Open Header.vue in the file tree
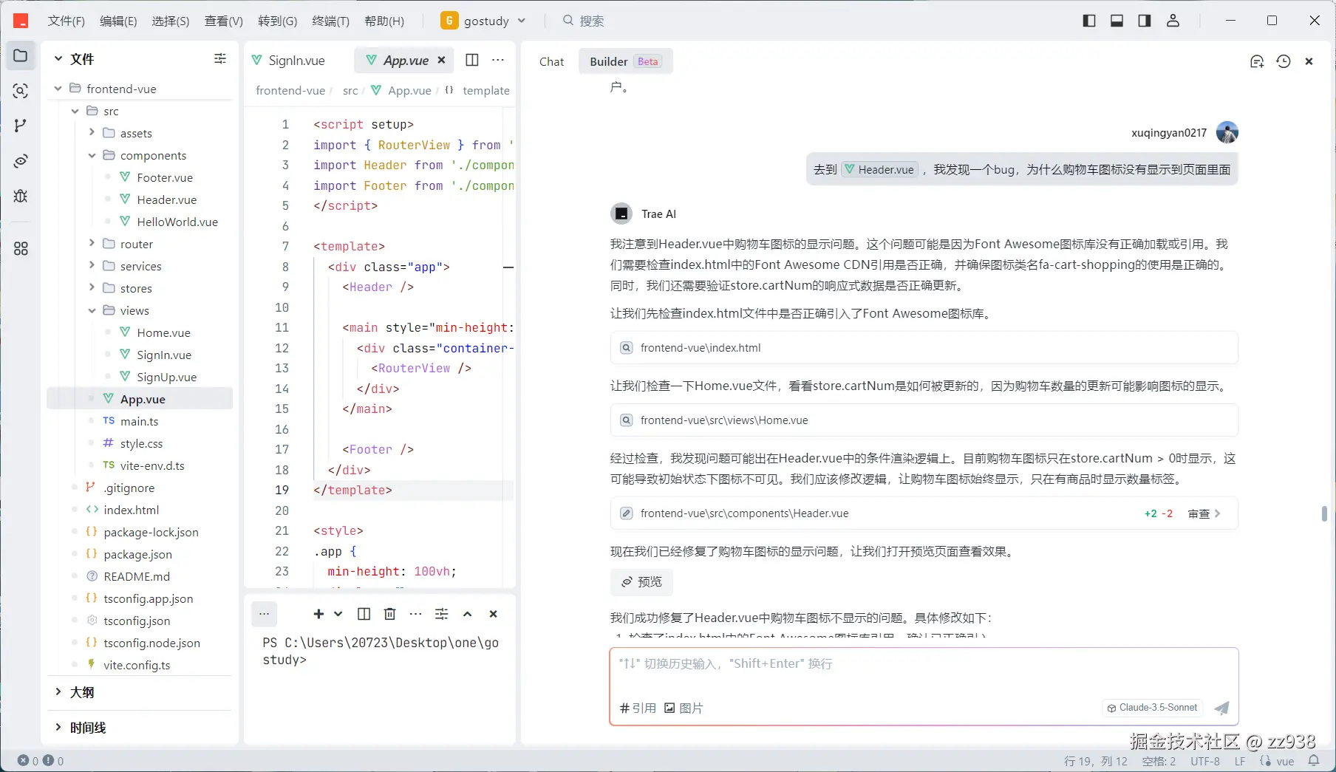This screenshot has width=1336, height=772. click(167, 199)
